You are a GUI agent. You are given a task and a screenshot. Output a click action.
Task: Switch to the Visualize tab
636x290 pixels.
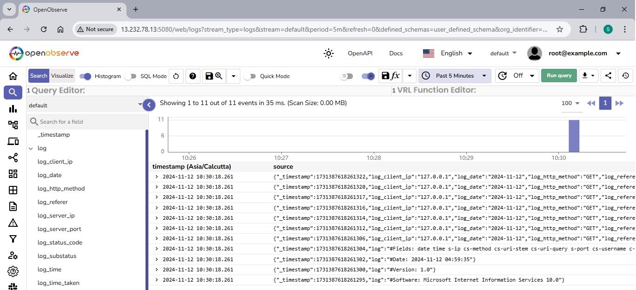tap(62, 76)
